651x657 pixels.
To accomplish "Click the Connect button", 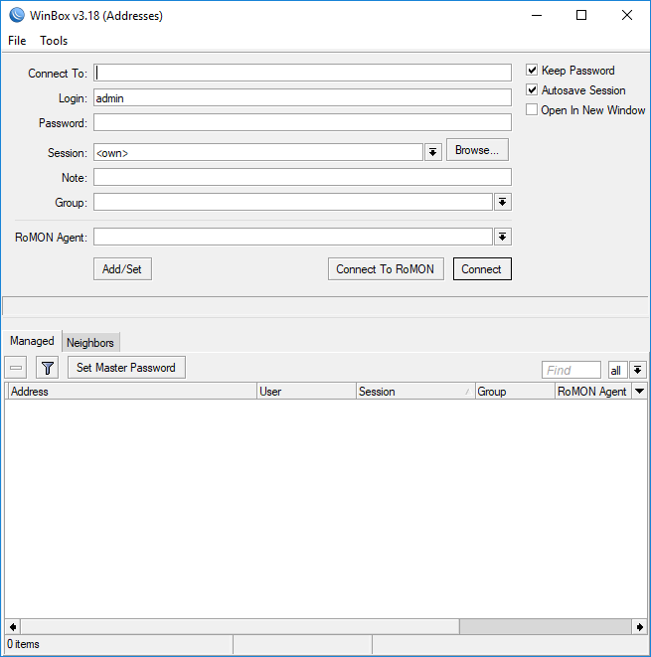I will click(x=482, y=269).
